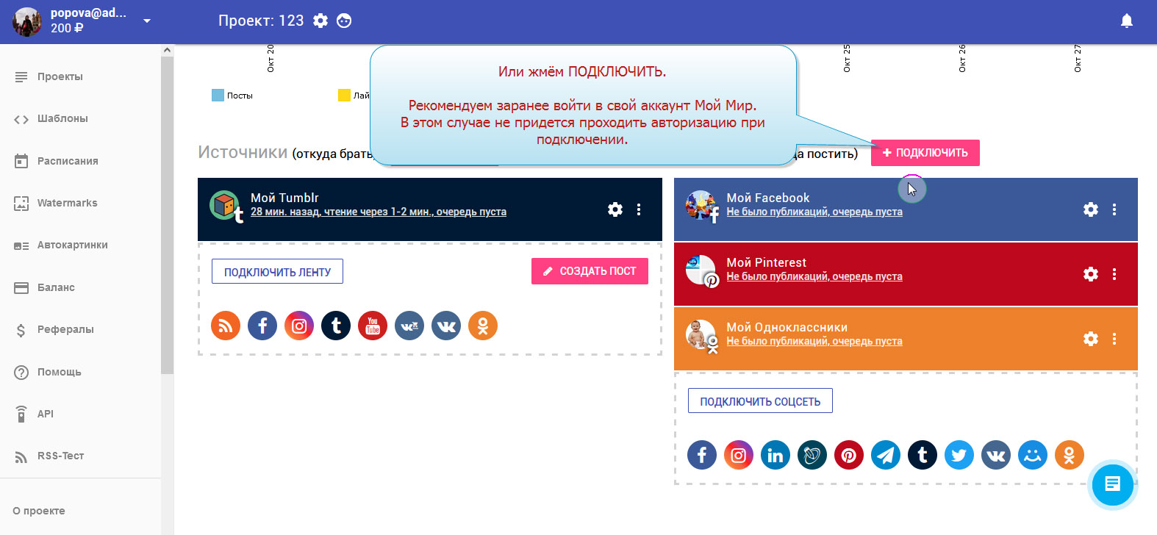The width and height of the screenshot is (1157, 535).
Task: Click the СОЗДАТЬ ПОСТ button
Action: [590, 271]
